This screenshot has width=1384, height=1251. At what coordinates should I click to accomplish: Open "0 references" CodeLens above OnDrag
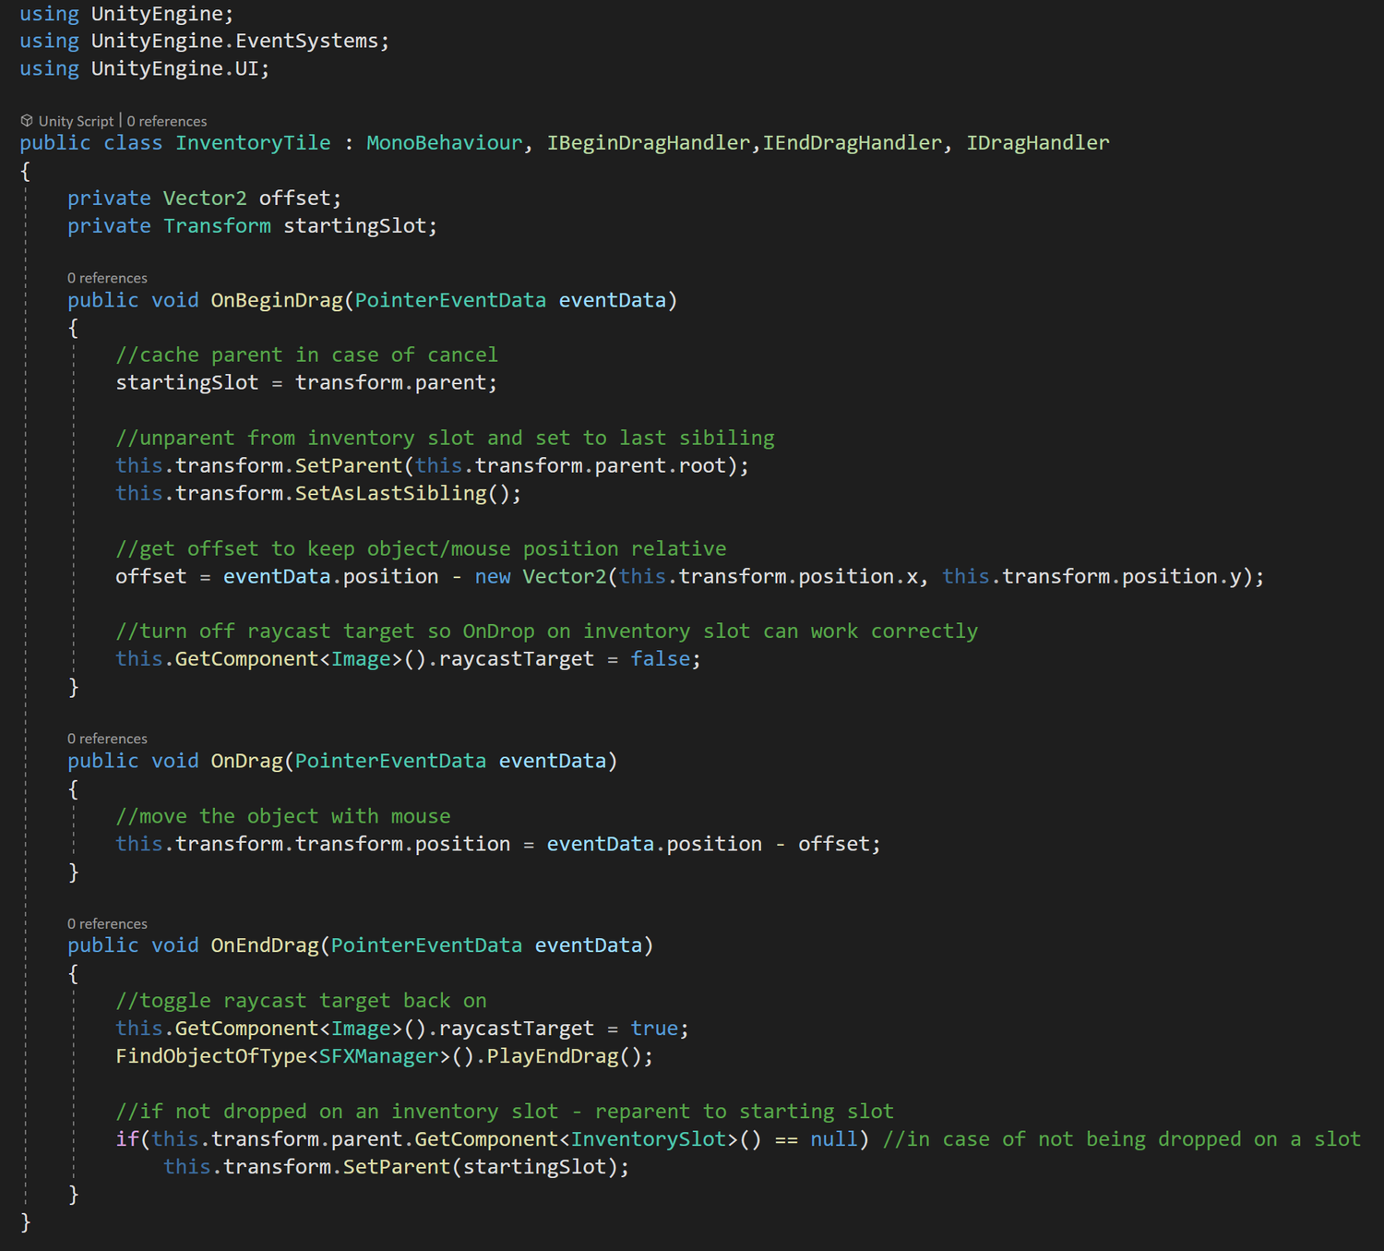[106, 738]
